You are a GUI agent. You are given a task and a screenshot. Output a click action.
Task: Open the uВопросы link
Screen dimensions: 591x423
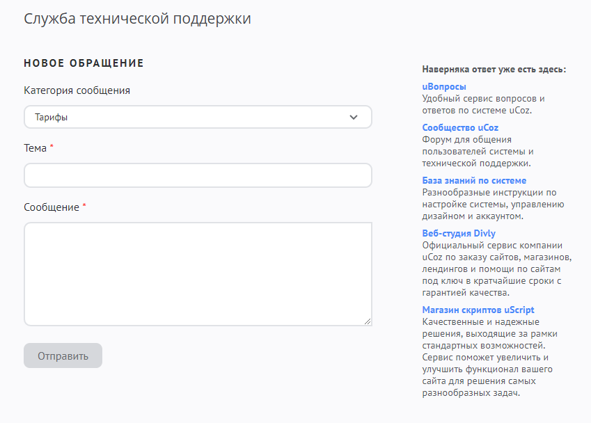444,87
